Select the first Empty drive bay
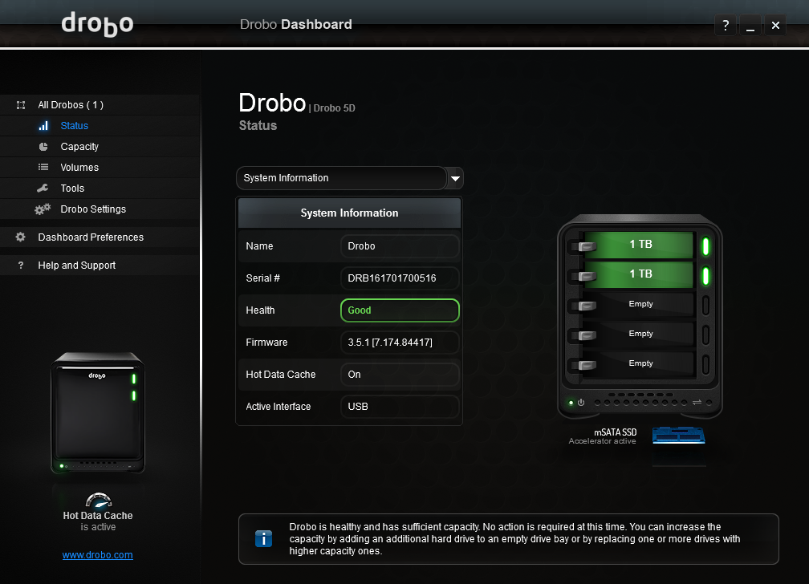 point(640,304)
